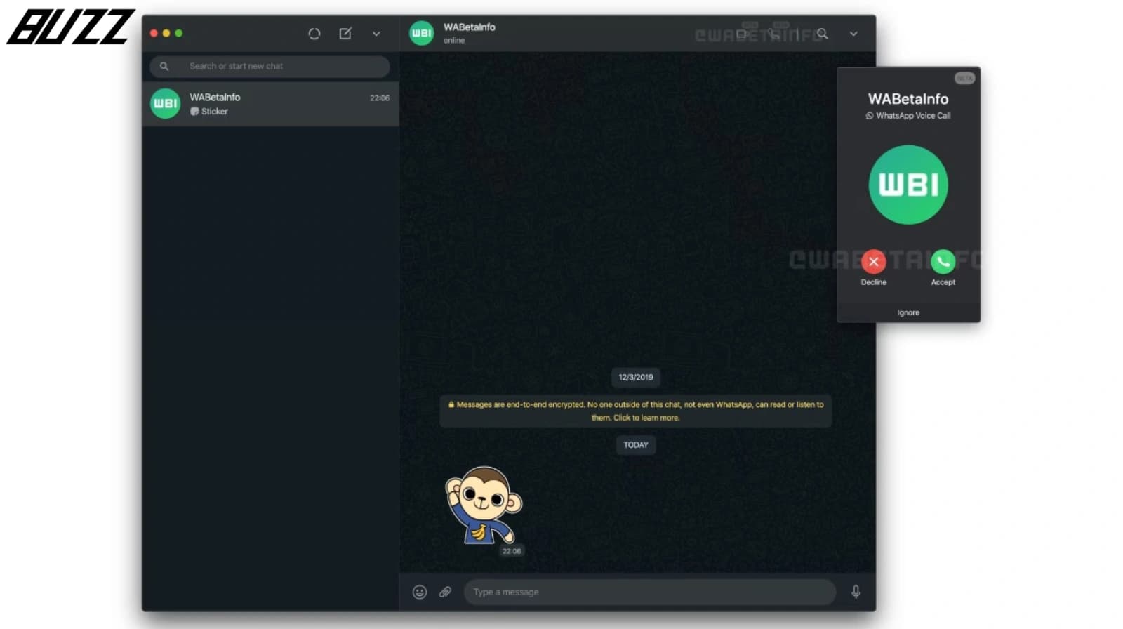
Task: Expand the conversation options chevron
Action: point(853,34)
